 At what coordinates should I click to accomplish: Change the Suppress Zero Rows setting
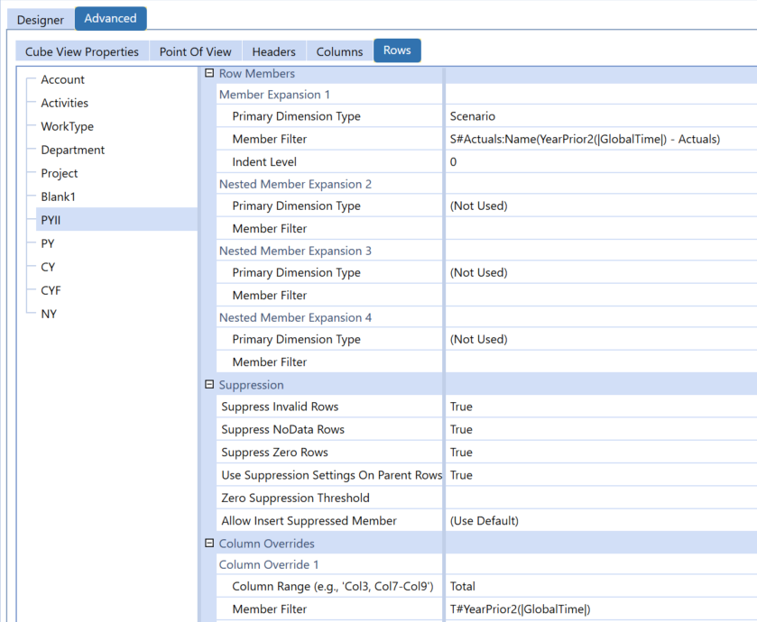point(595,453)
